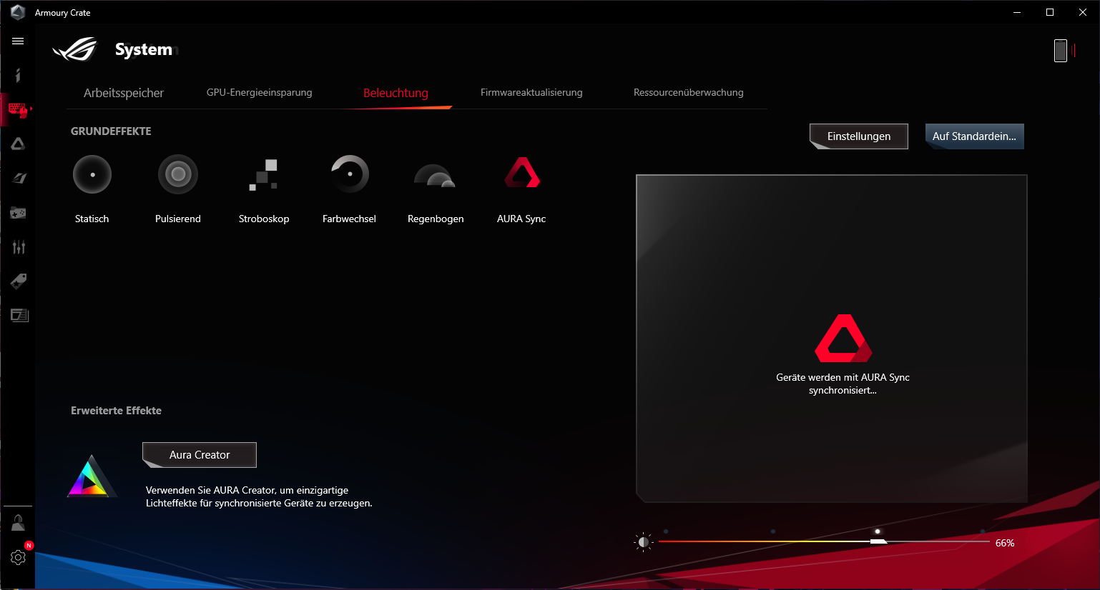Open the user profile icon in sidebar

(x=18, y=523)
